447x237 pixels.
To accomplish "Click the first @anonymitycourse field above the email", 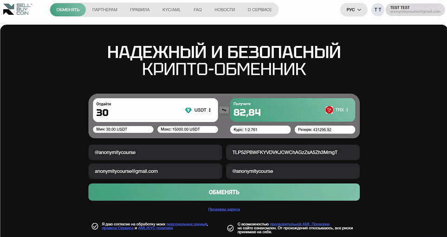I will tap(155, 153).
